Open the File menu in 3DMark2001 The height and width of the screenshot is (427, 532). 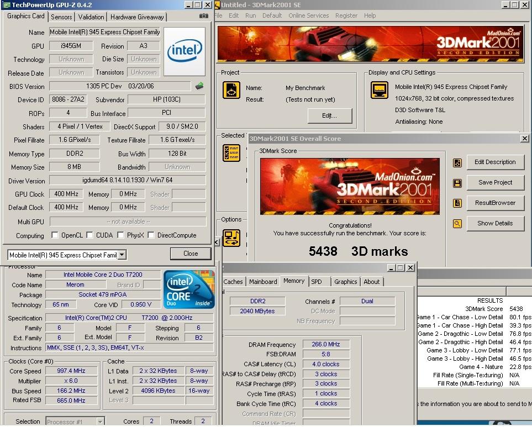click(x=219, y=15)
